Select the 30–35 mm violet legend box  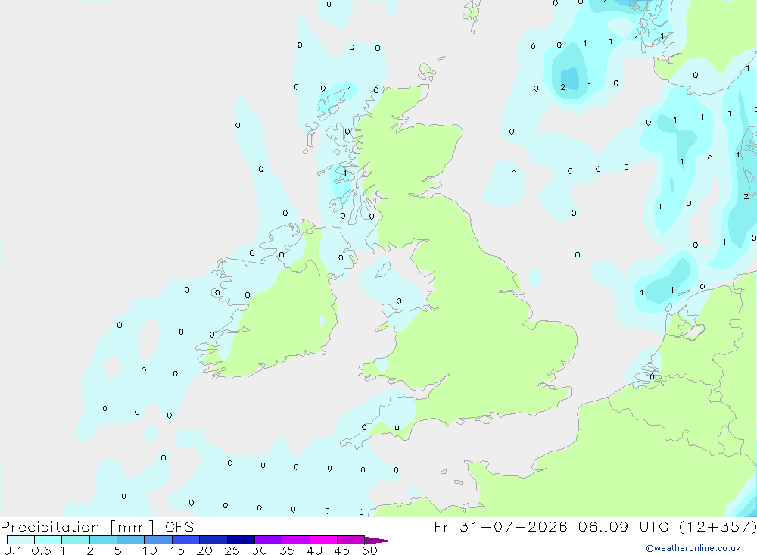point(269,540)
